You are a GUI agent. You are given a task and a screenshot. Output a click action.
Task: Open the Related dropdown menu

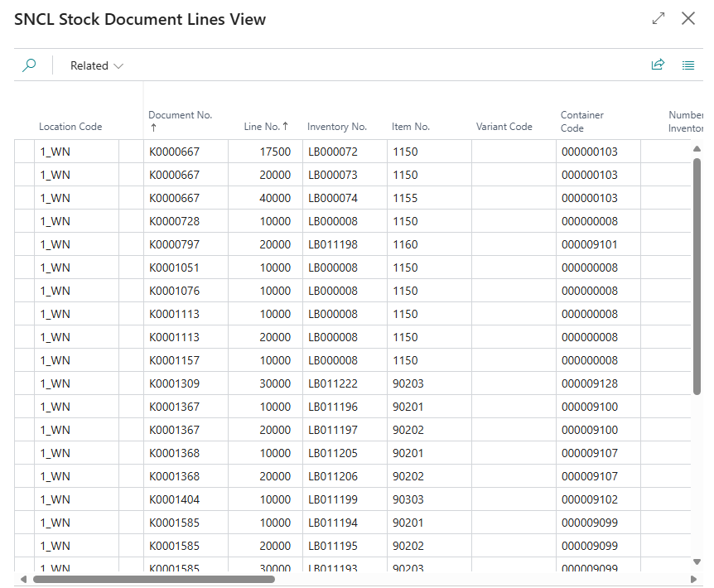tap(96, 65)
